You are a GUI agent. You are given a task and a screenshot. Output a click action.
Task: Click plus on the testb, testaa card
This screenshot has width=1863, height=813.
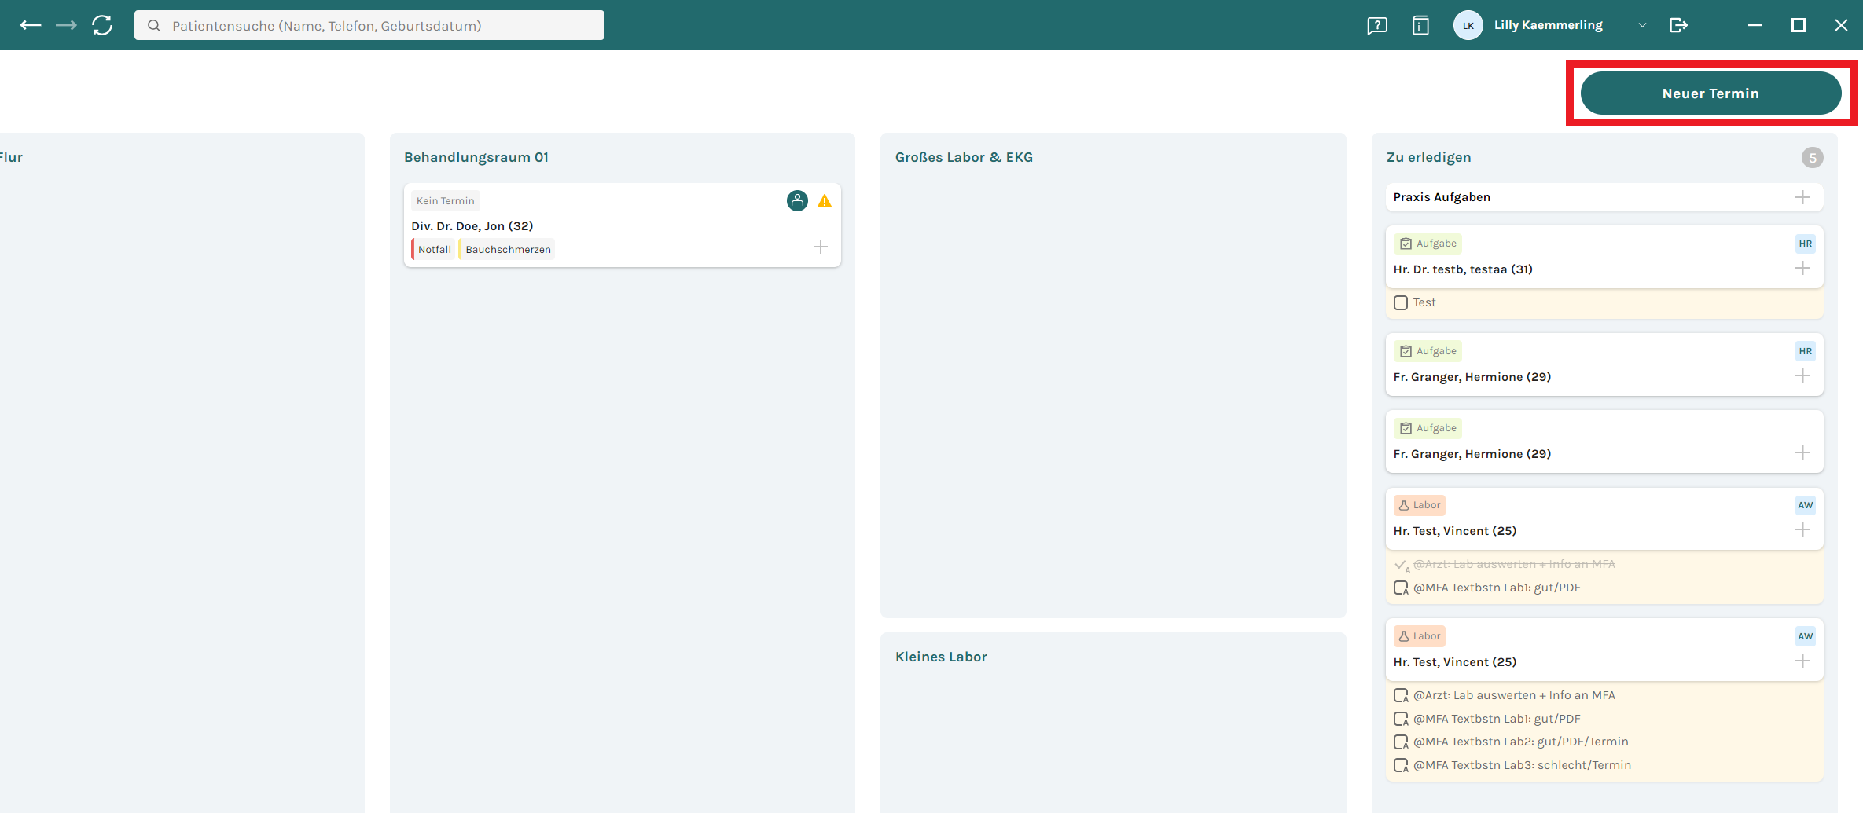pyautogui.click(x=1802, y=269)
